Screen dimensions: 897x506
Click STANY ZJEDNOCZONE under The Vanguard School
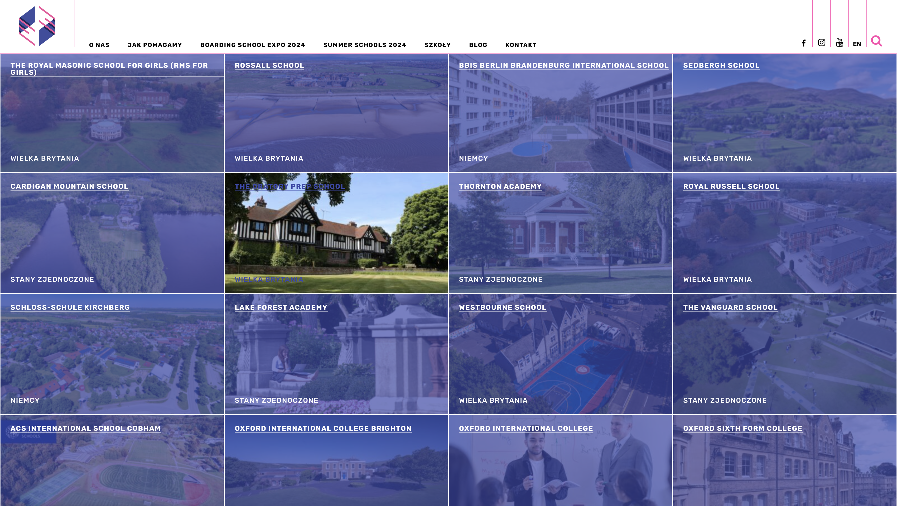(725, 400)
